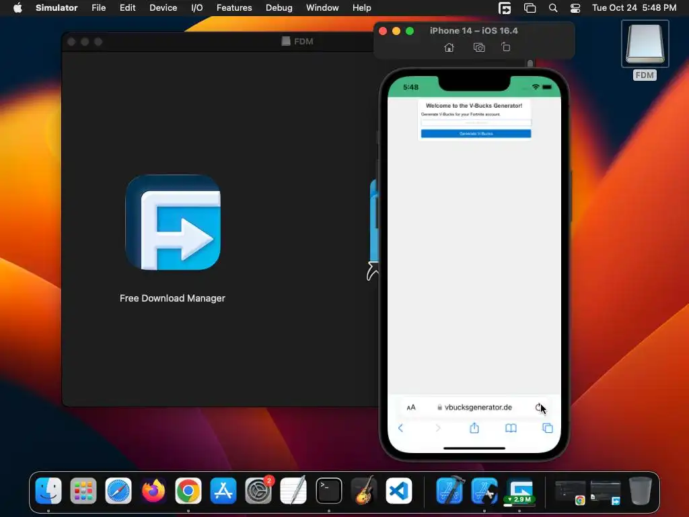Open Safari bookmarks book icon
The width and height of the screenshot is (689, 517).
(511, 427)
